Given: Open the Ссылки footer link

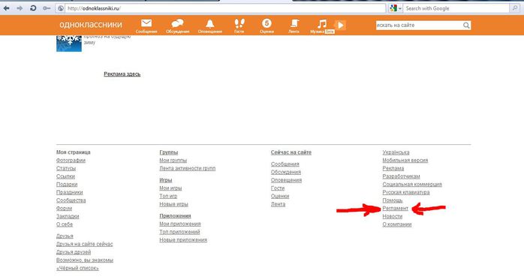Looking at the screenshot, I should click(65, 176).
